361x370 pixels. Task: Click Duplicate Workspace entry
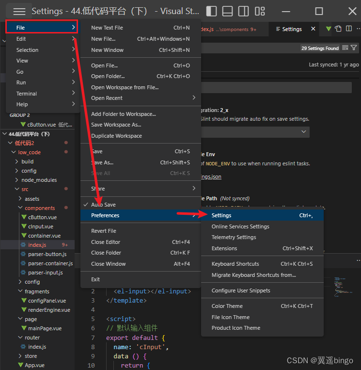tap(141, 136)
